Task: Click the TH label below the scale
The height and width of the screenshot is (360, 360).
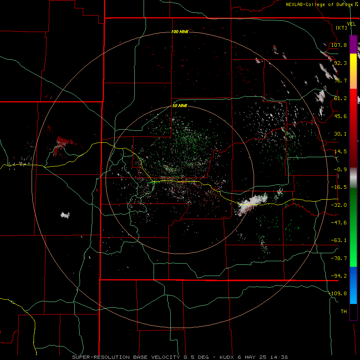Action: pos(344,312)
